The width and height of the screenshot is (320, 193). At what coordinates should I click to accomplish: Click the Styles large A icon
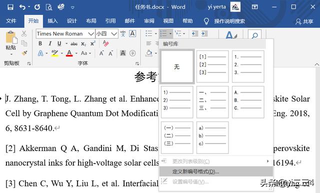(231, 34)
